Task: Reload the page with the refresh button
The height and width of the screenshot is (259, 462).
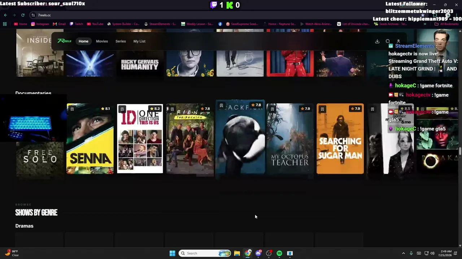Action: [x=23, y=15]
